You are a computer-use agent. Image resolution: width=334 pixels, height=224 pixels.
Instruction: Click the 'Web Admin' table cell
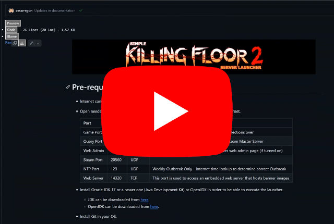(93, 151)
